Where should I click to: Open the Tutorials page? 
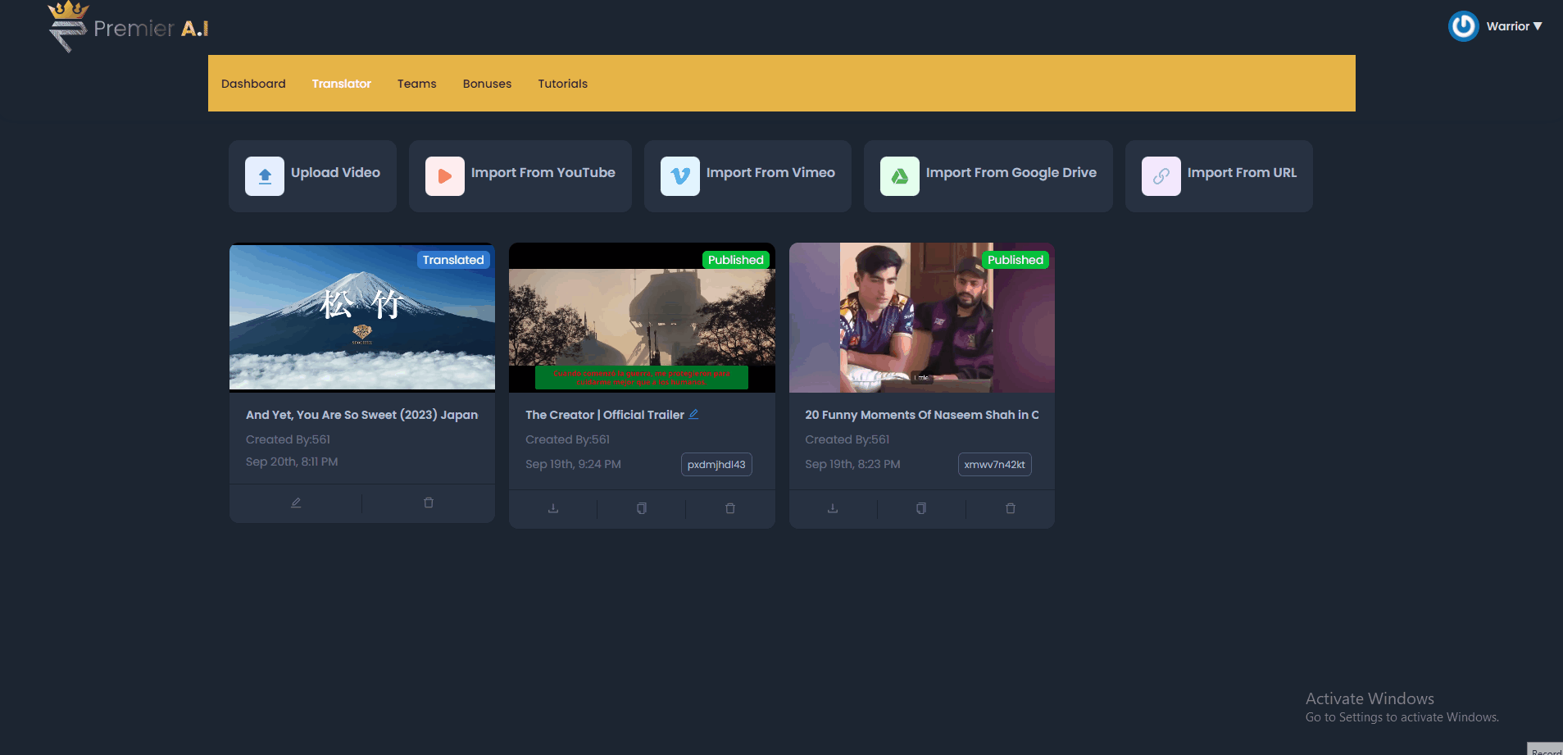tap(562, 84)
